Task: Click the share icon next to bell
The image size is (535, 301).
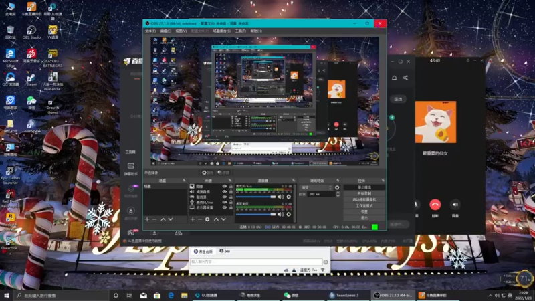Action: tap(405, 78)
